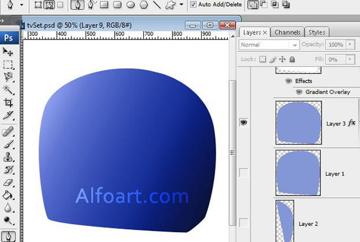Open Layer 3 fx layer style icon
Screen dimensions: 360x242
pos(352,123)
